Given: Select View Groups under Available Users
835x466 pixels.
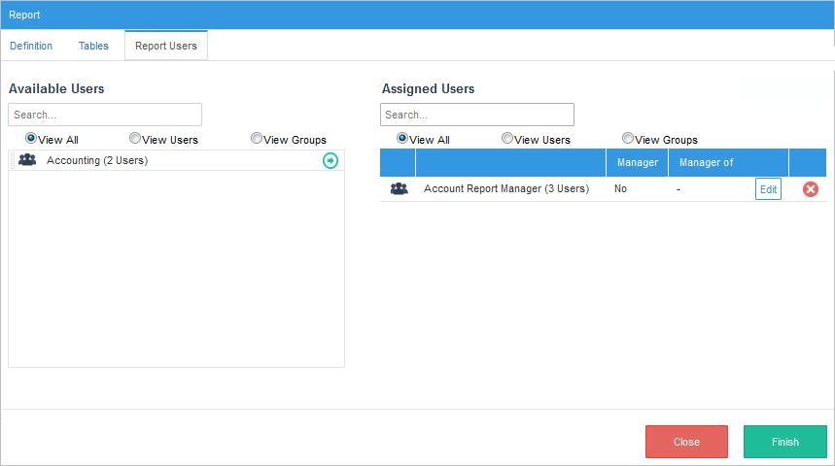Looking at the screenshot, I should pos(257,139).
